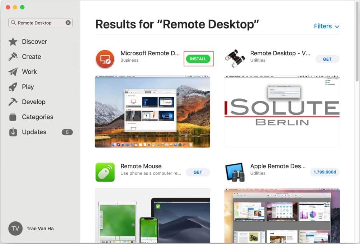This screenshot has width=360, height=244.
Task: Go to the Create section
Action: point(31,57)
